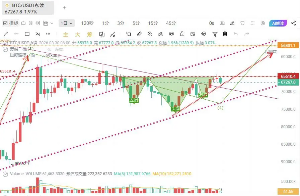Click the green 67267.8 current price label
Viewport: 300px width, 196px height.
[x=288, y=82]
